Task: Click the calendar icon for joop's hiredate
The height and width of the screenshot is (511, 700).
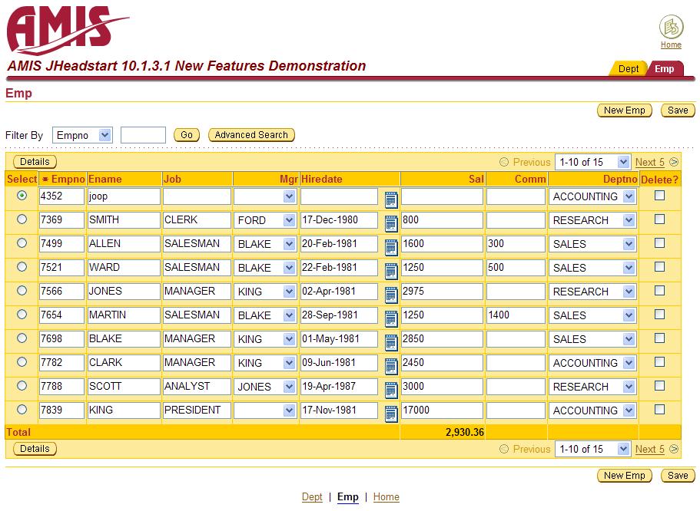Action: coord(390,200)
